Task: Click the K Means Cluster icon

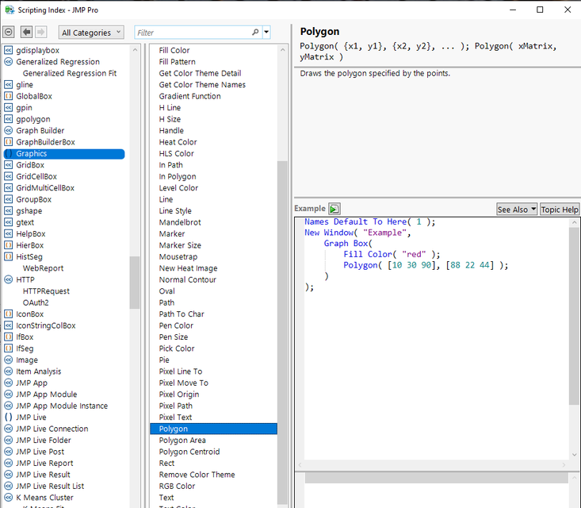Action: 8,498
